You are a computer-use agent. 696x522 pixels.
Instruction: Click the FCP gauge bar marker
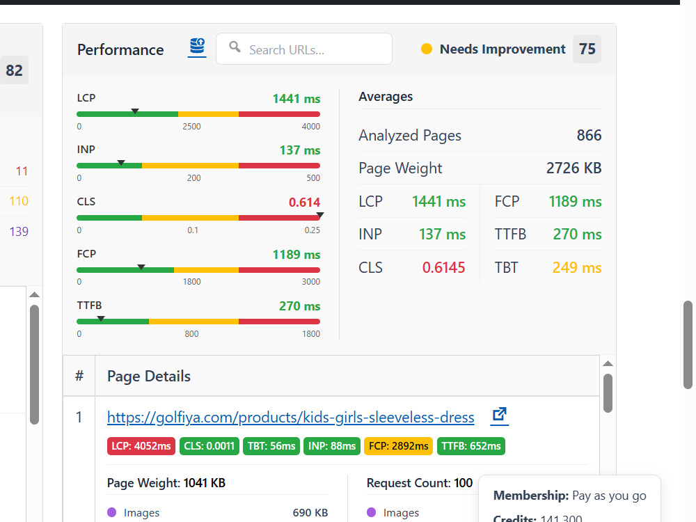tap(141, 267)
